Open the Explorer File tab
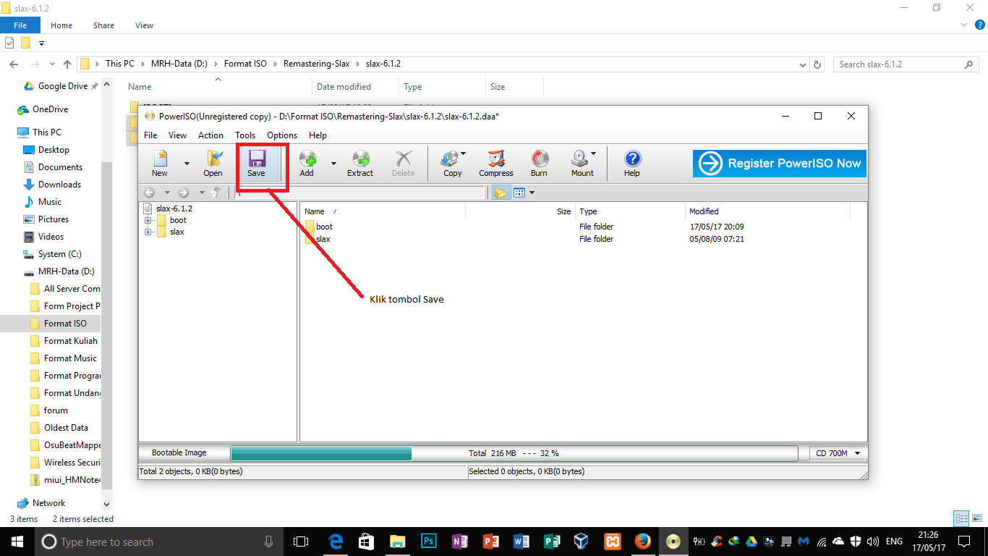 tap(20, 25)
